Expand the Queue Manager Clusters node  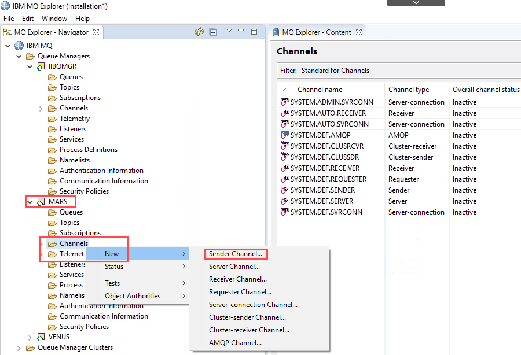click(x=19, y=348)
